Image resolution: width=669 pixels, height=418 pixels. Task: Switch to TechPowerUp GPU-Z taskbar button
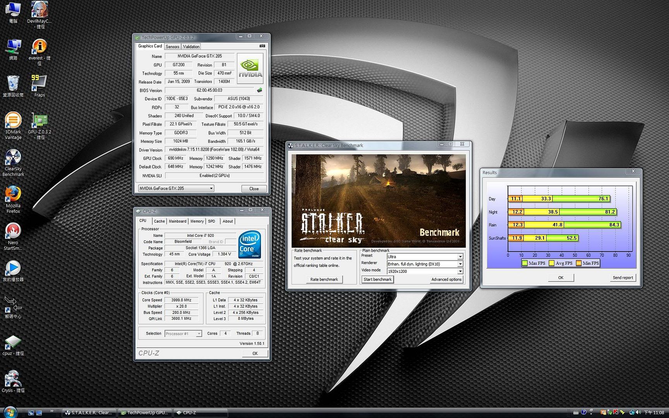pos(145,413)
